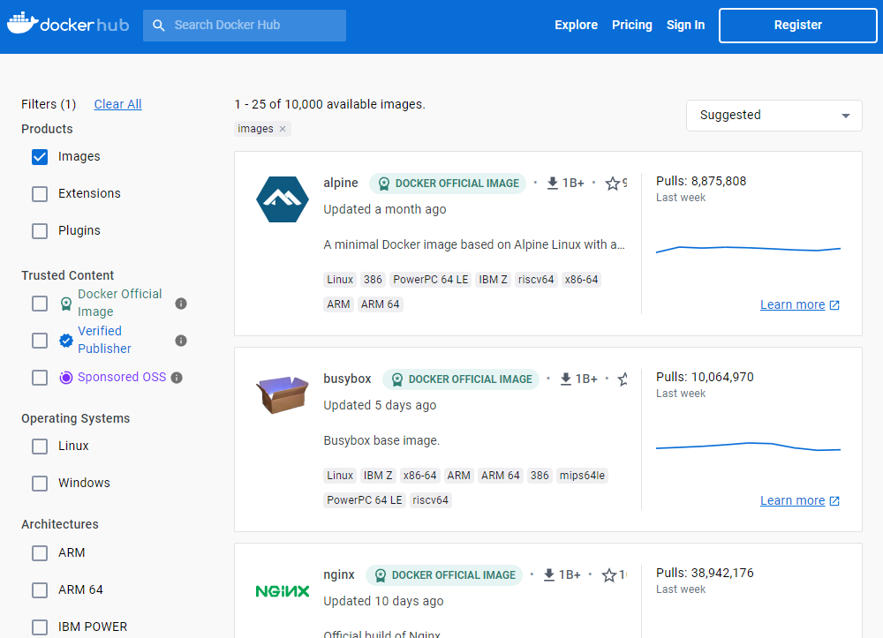Enable the Sponsored OSS filter checkbox
The width and height of the screenshot is (883, 638).
tap(40, 378)
